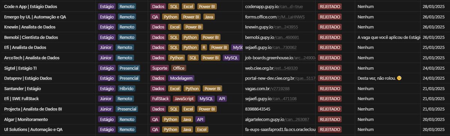Open the Sigtel | Estágio TI entry

pos(20,68)
